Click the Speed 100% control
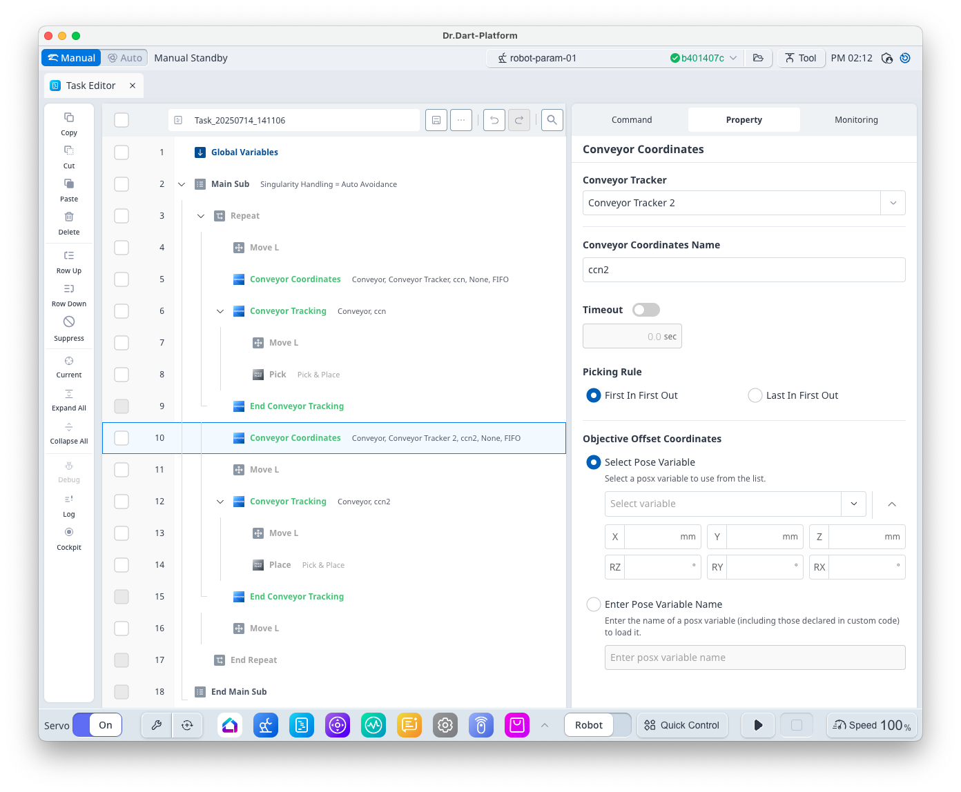Screen dimensions: 961x792 coord(872,725)
